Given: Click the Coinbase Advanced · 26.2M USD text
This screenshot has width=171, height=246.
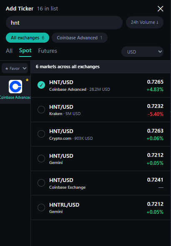Looking at the screenshot, I should [80, 90].
